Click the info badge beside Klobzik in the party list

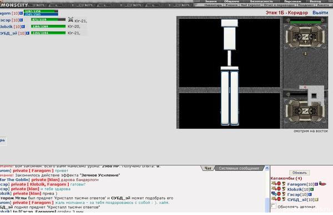coord(23,27)
